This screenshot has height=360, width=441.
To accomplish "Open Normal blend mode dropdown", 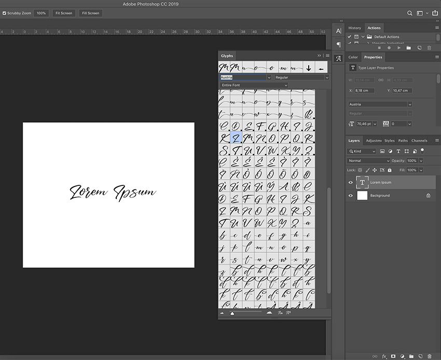I will 368,161.
